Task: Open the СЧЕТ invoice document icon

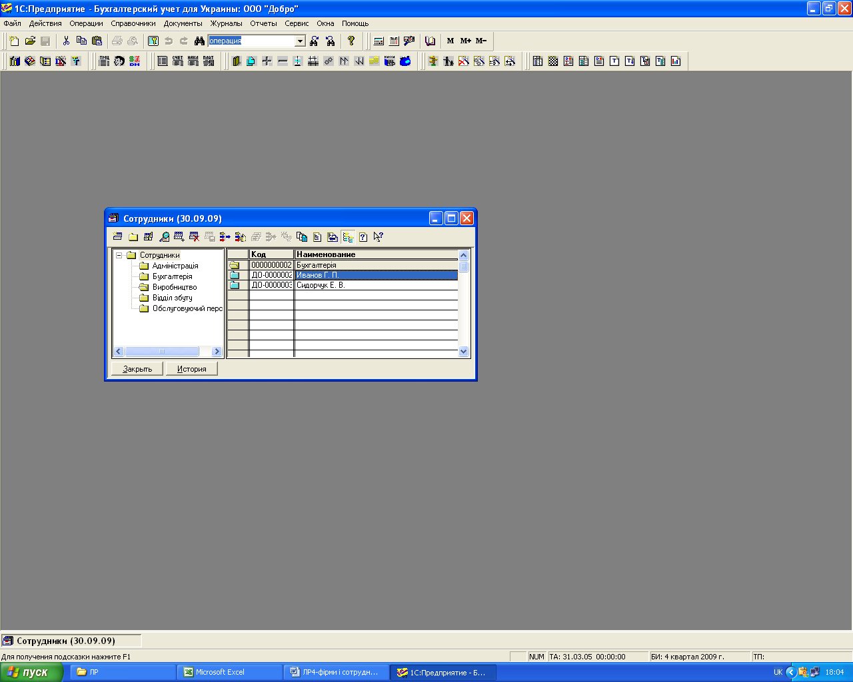Action: tap(178, 61)
